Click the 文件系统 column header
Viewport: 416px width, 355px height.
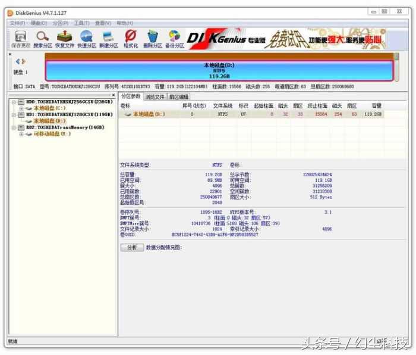coord(223,106)
